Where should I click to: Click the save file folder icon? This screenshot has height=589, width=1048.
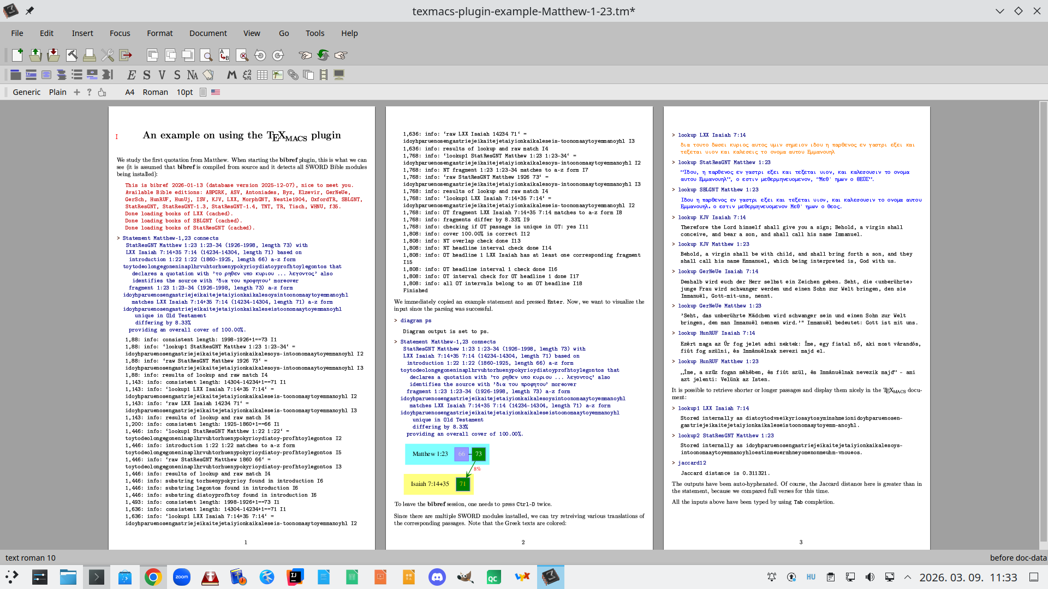pyautogui.click(x=53, y=55)
